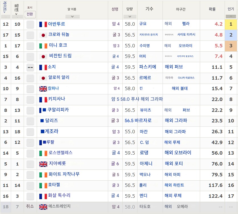This screenshot has width=238, height=214.
Task: Toggle the dashed display marker for 소지
Action: coord(30,67)
